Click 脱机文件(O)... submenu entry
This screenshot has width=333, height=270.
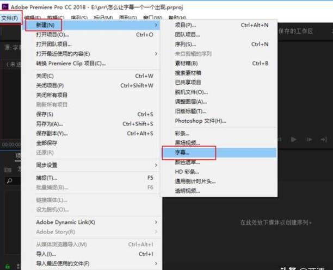[x=219, y=92]
